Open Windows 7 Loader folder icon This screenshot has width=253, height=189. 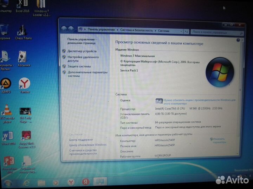coord(41,8)
